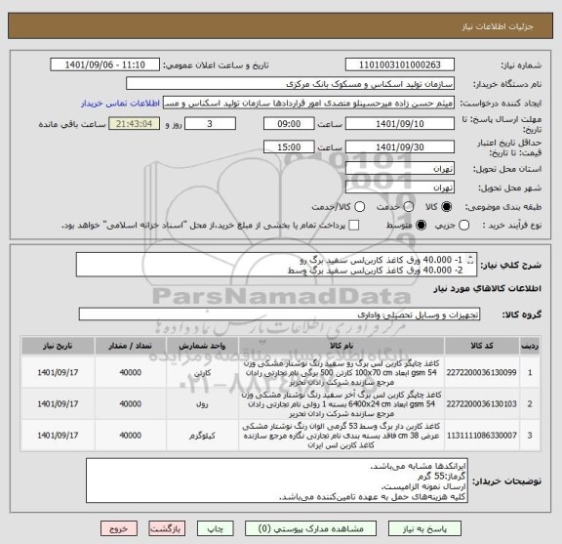Click column header نام کالا
Screen dimensions: 562x544
[x=341, y=346]
